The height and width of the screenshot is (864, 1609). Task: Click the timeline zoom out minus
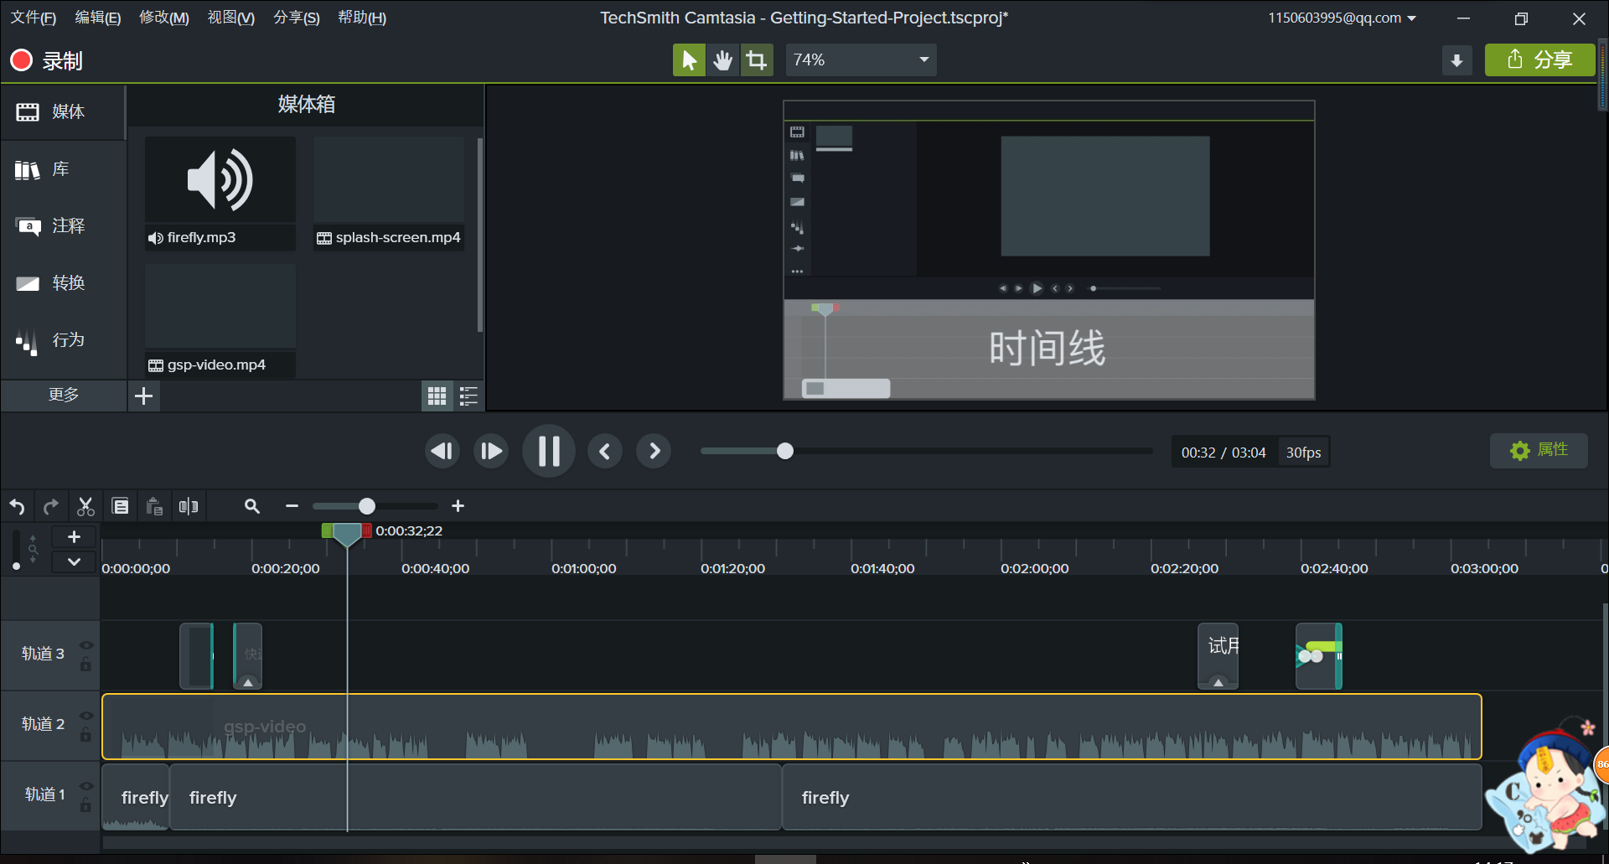[292, 506]
